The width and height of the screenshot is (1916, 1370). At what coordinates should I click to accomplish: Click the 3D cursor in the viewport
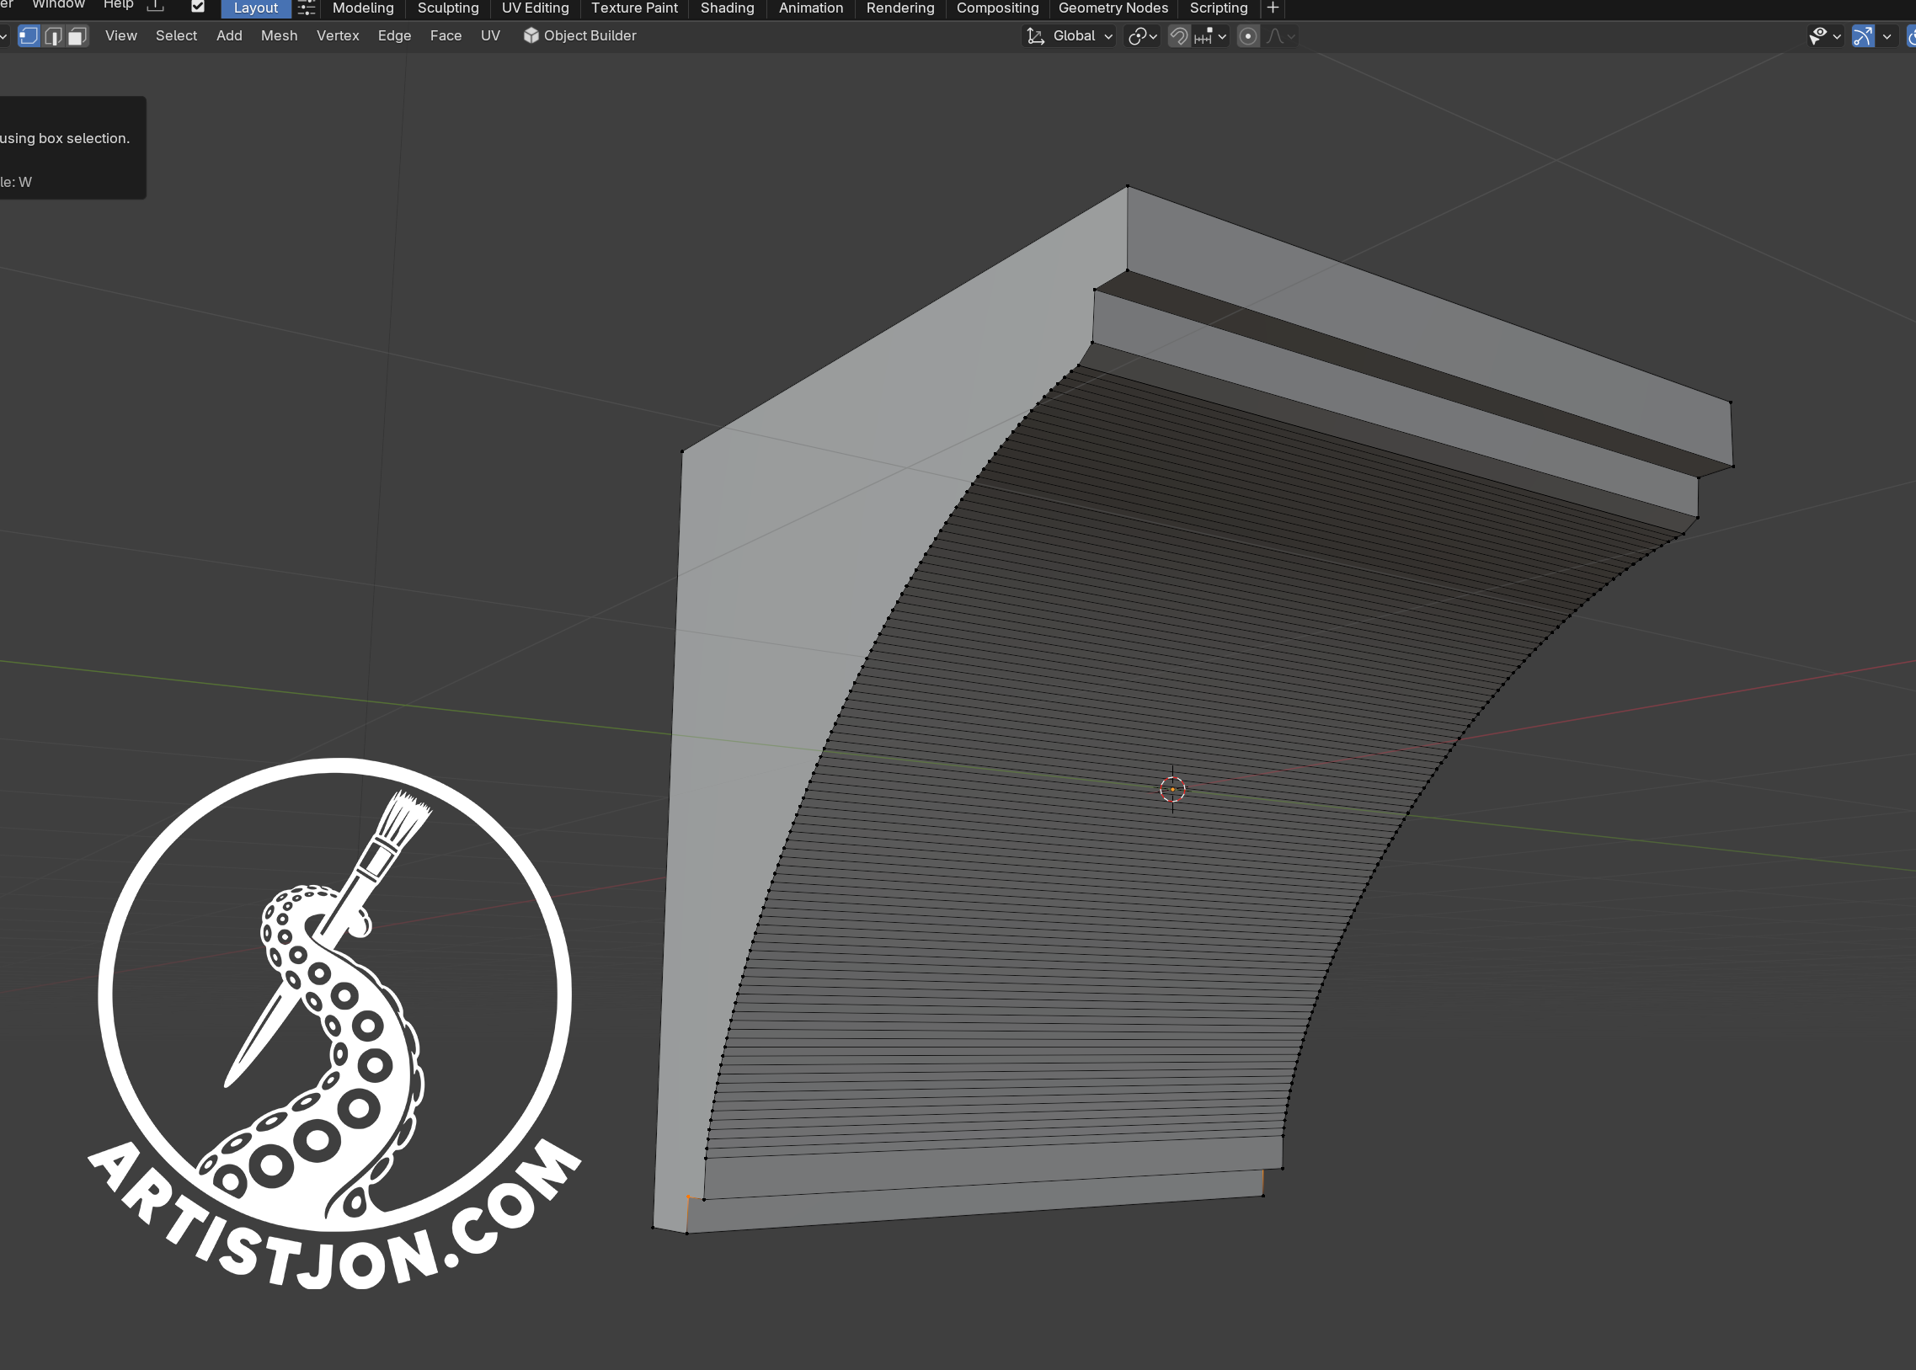click(1171, 790)
